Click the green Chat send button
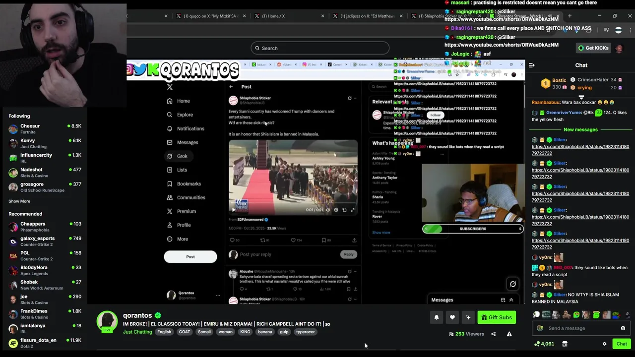Screen dimensions: 635x357 (622, 344)
